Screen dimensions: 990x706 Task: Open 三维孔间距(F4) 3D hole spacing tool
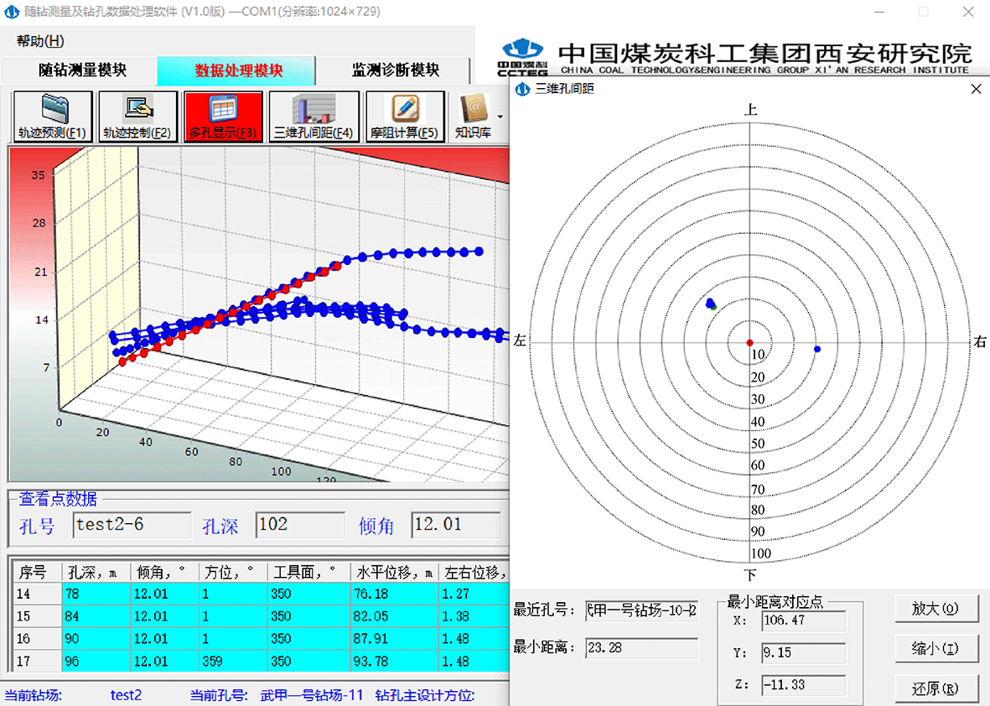click(x=314, y=117)
